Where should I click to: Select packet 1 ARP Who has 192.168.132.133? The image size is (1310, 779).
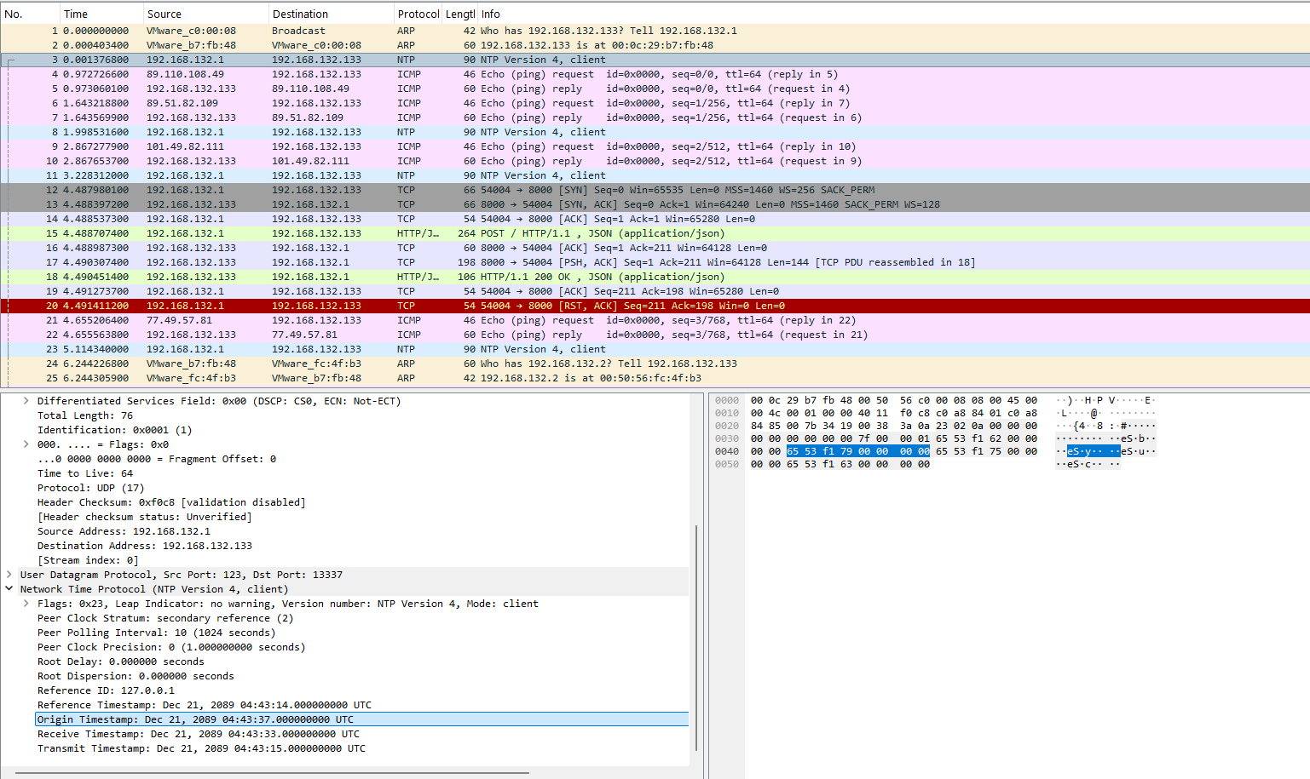(655, 31)
